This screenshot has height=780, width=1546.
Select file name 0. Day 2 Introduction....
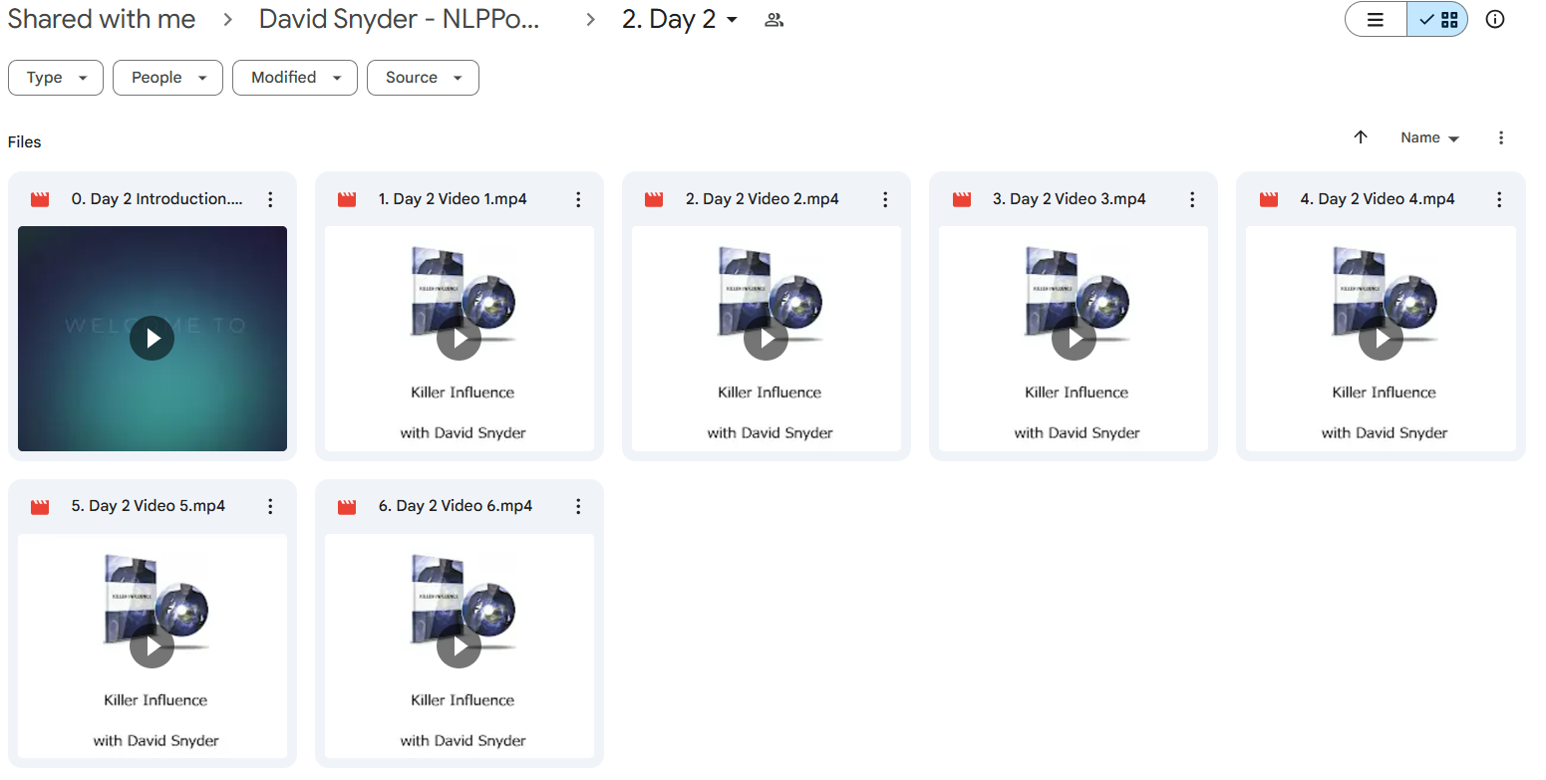(x=157, y=199)
